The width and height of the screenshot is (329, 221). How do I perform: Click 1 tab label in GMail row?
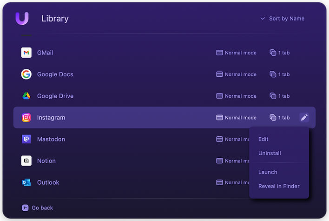(x=284, y=53)
